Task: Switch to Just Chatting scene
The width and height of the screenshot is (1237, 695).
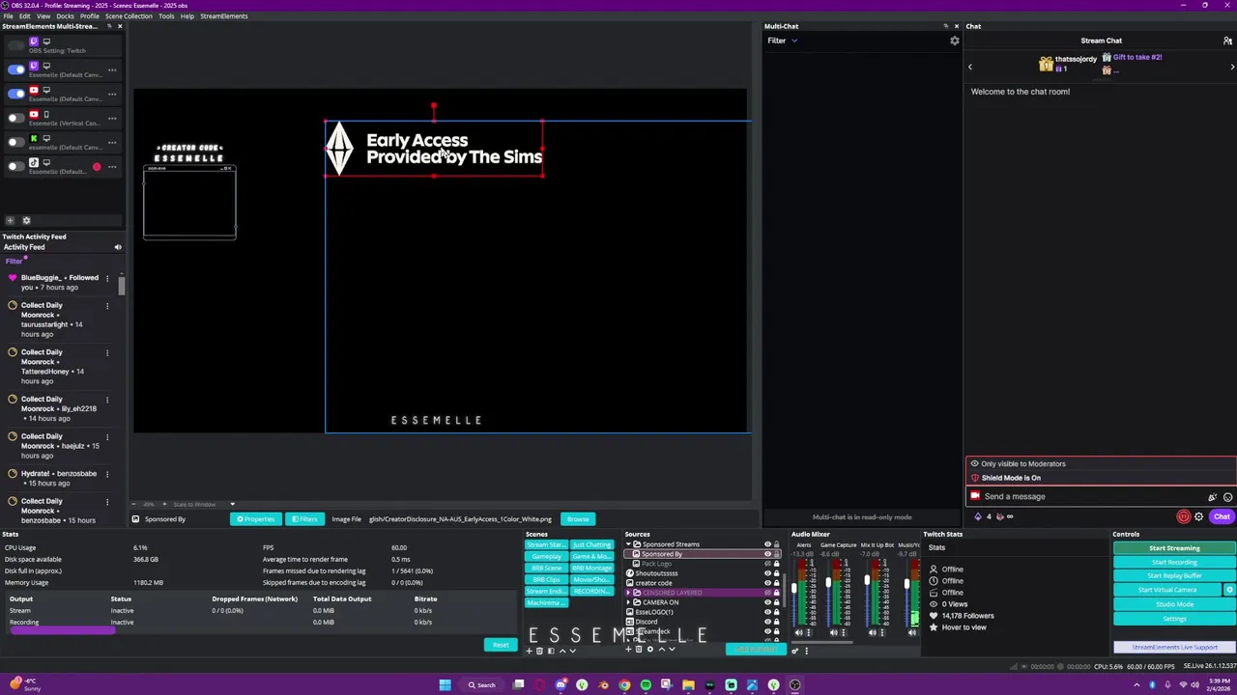Action: point(591,544)
